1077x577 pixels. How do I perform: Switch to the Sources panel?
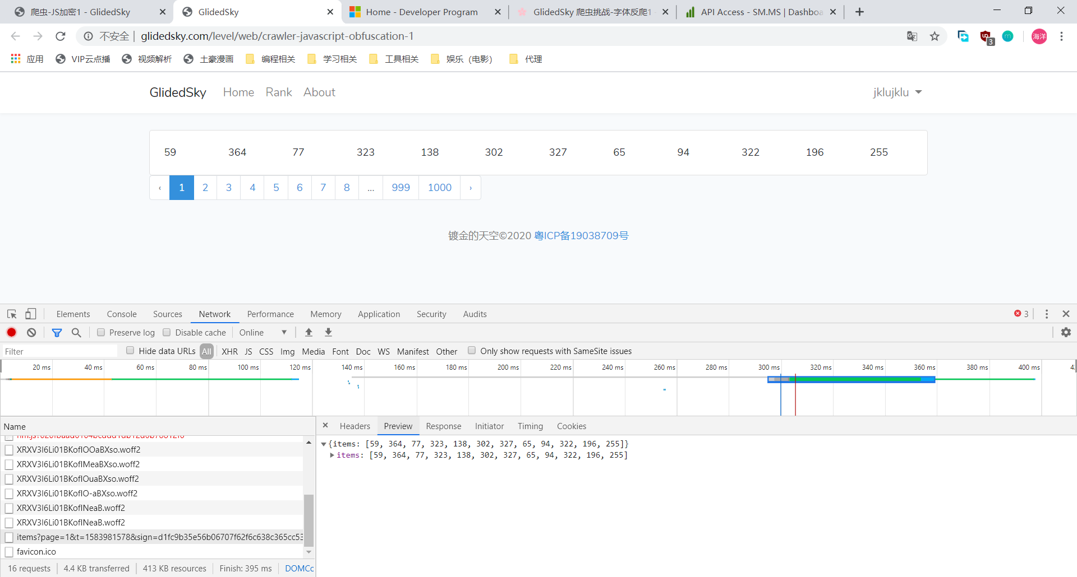point(168,314)
